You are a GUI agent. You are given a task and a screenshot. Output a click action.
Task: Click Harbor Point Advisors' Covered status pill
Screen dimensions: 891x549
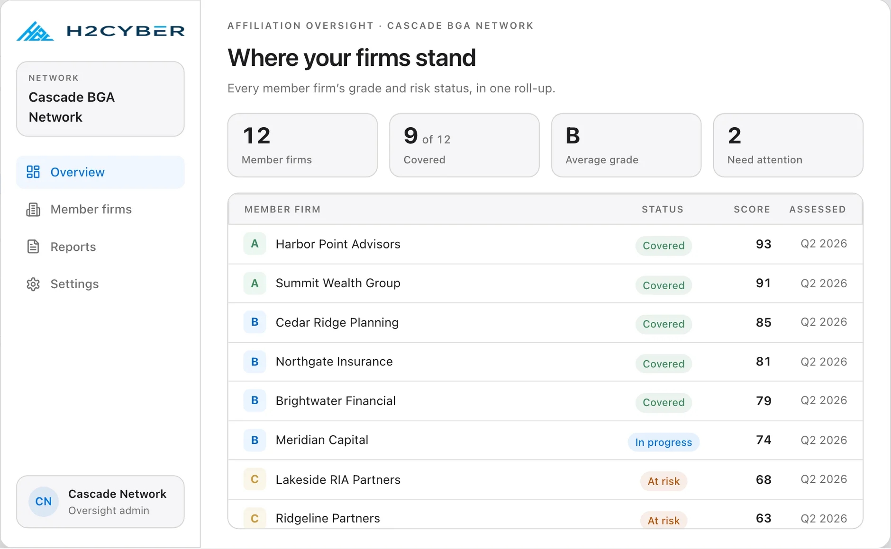tap(664, 246)
